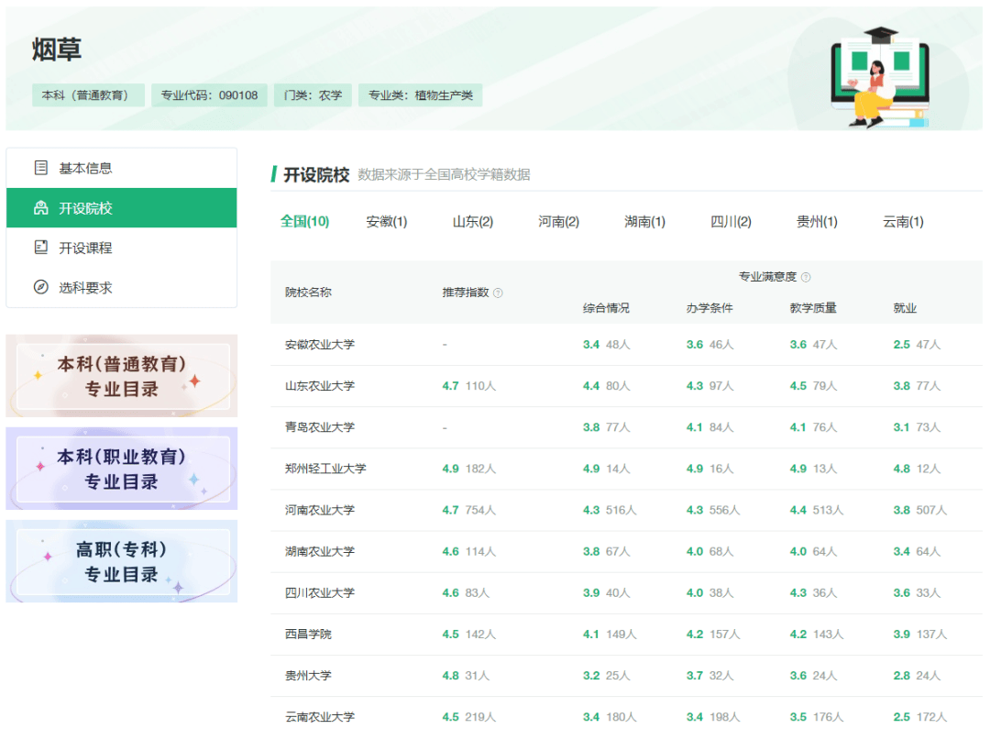Image resolution: width=990 pixels, height=740 pixels.
Task: Open 本科(普通教育) 专业目录 banner
Action: pyautogui.click(x=122, y=376)
